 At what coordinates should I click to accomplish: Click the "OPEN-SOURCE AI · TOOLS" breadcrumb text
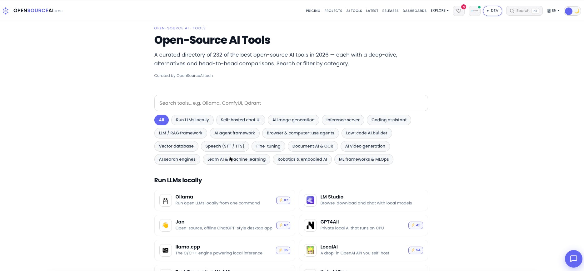tap(180, 28)
